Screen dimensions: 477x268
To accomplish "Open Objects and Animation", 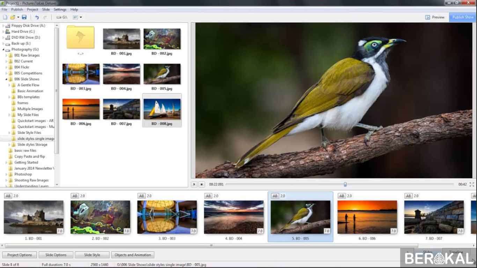I will [133, 255].
